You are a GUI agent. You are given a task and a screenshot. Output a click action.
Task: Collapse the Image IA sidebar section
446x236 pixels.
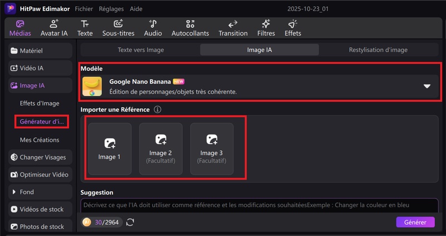click(x=41, y=85)
